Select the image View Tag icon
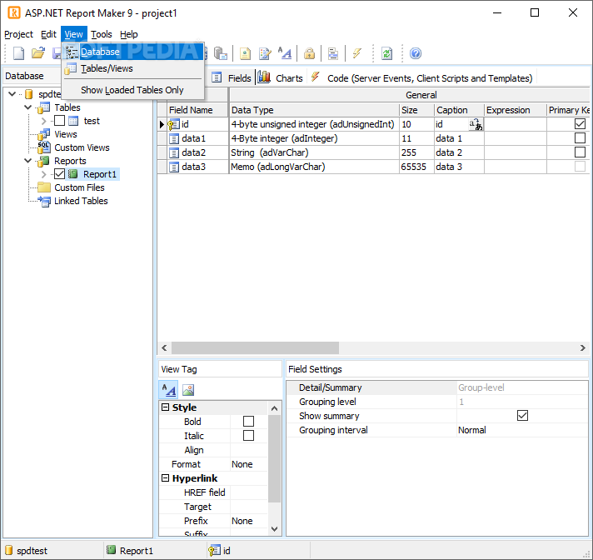This screenshot has width=593, height=560. coord(188,390)
